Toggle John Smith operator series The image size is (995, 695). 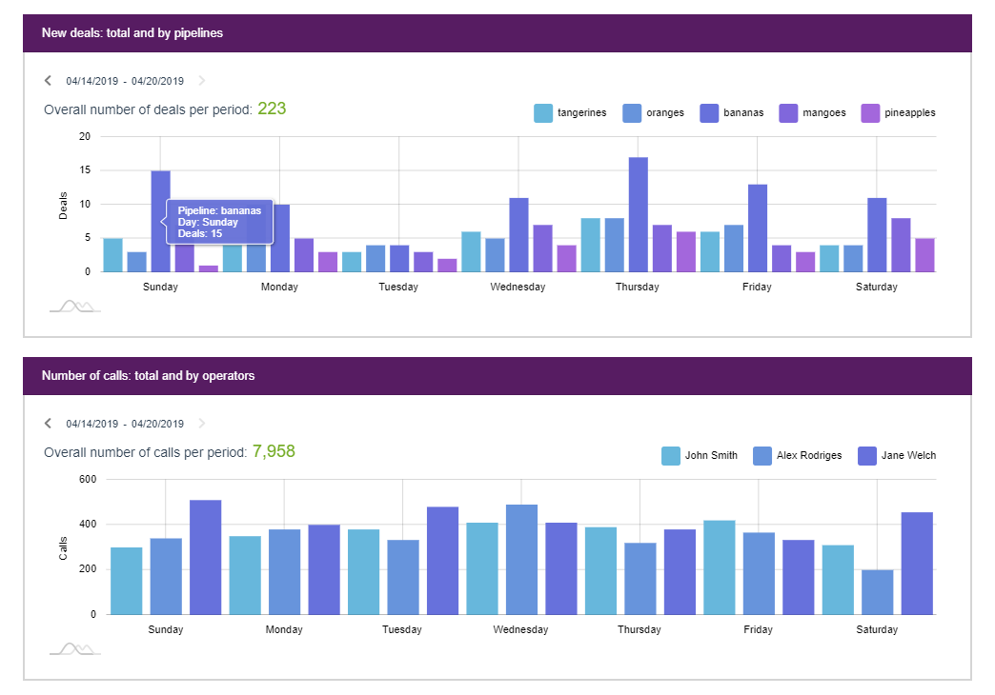[700, 455]
